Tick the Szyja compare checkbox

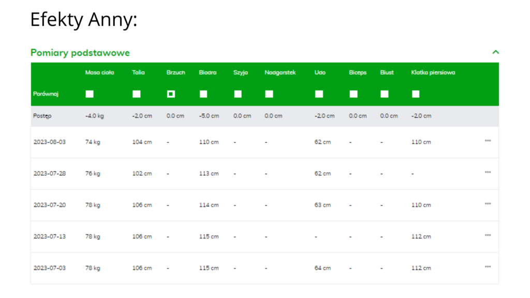point(238,94)
